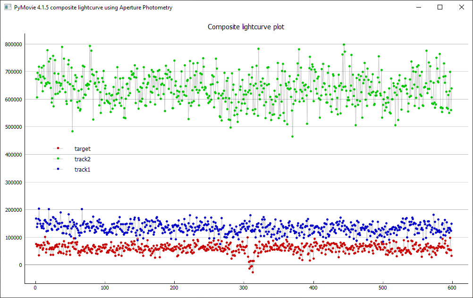Select the "track1" legend label
The image size is (473, 298).
pyautogui.click(x=82, y=169)
